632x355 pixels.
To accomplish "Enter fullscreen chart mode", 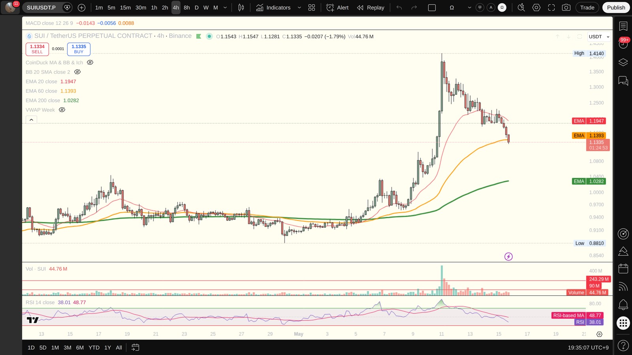I will [x=551, y=7].
